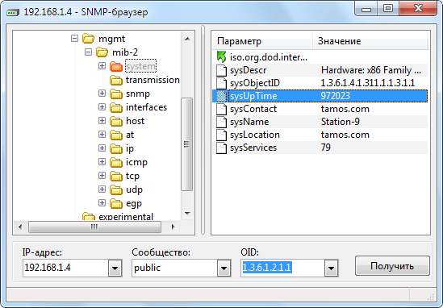Click the tcp folder icon
This screenshot has height=308, width=443.
(116, 176)
